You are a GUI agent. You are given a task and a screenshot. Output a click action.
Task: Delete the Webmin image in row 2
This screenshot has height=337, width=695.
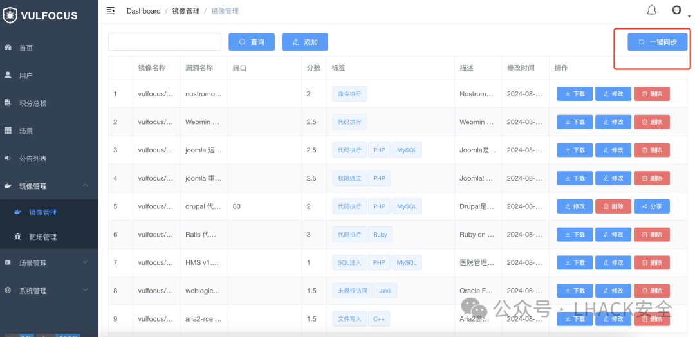coord(651,122)
